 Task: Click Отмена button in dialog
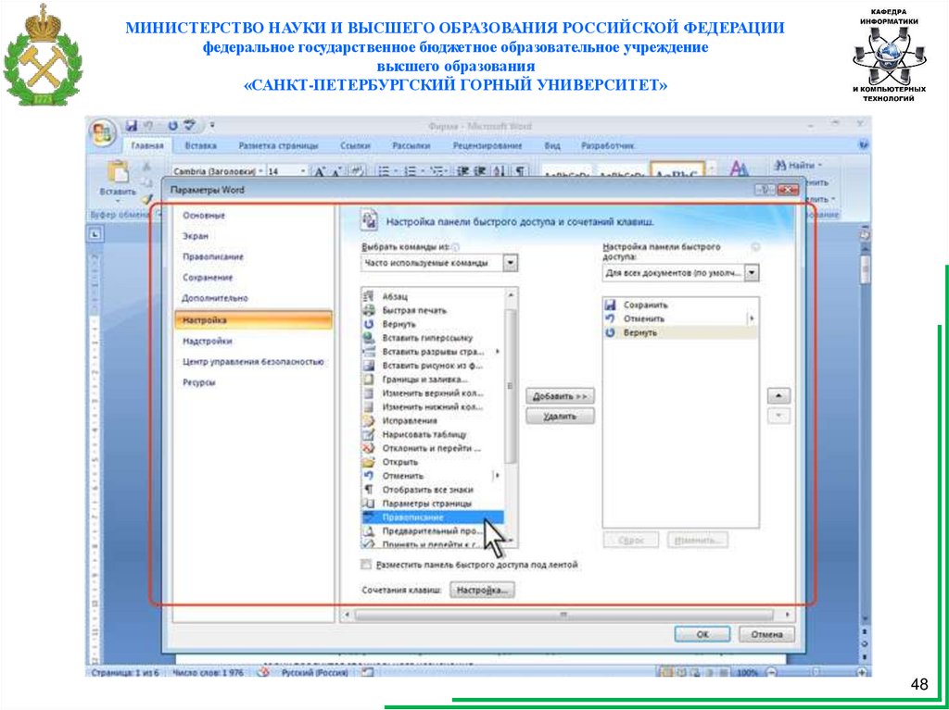766,634
